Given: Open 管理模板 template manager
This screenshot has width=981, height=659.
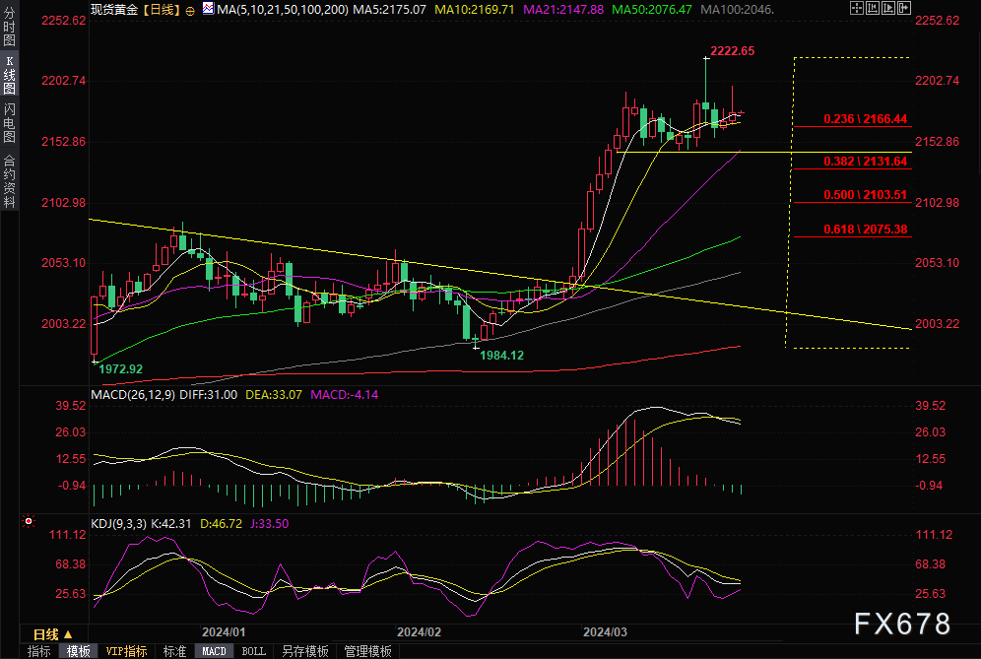Looking at the screenshot, I should (367, 651).
